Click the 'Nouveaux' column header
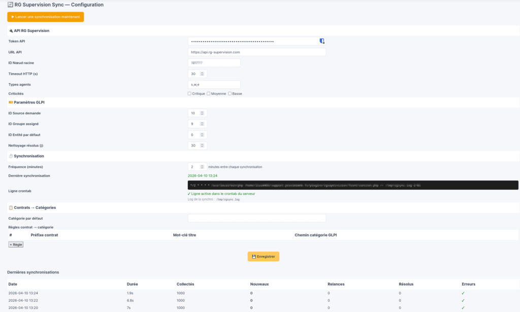This screenshot has width=520, height=312. (x=259, y=284)
